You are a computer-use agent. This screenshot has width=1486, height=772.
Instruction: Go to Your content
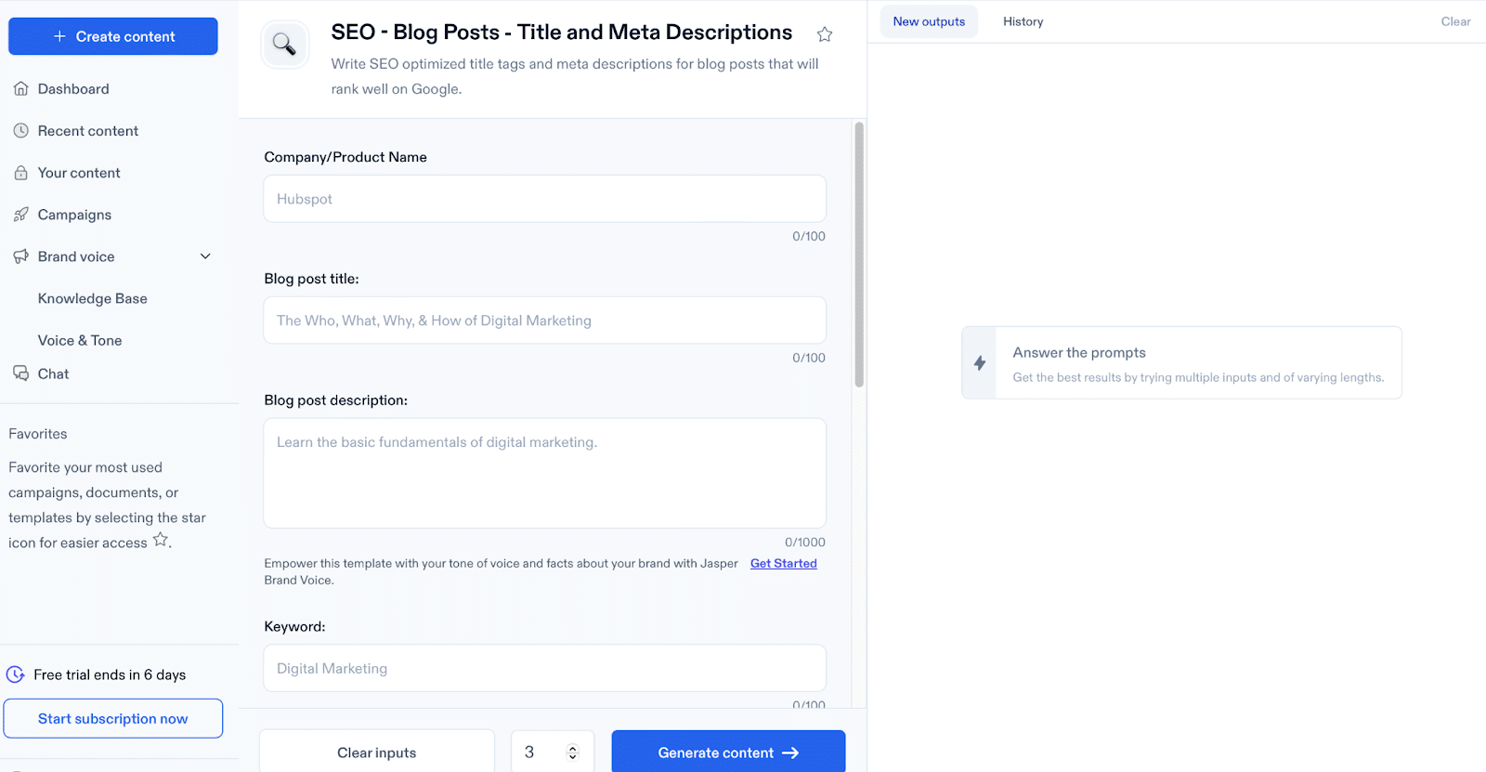[79, 173]
